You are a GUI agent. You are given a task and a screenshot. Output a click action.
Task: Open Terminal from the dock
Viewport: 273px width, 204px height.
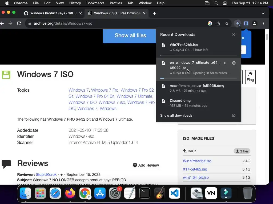(x=145, y=193)
